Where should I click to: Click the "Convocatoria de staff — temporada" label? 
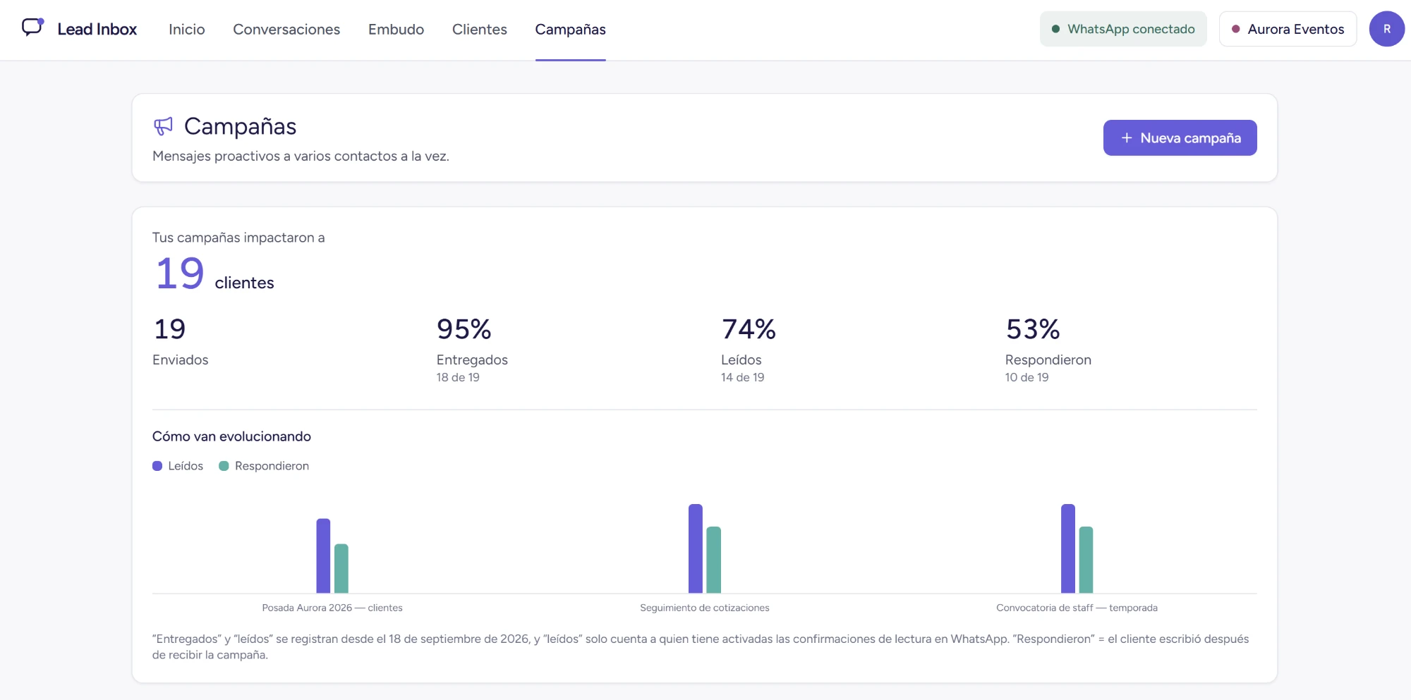1077,608
